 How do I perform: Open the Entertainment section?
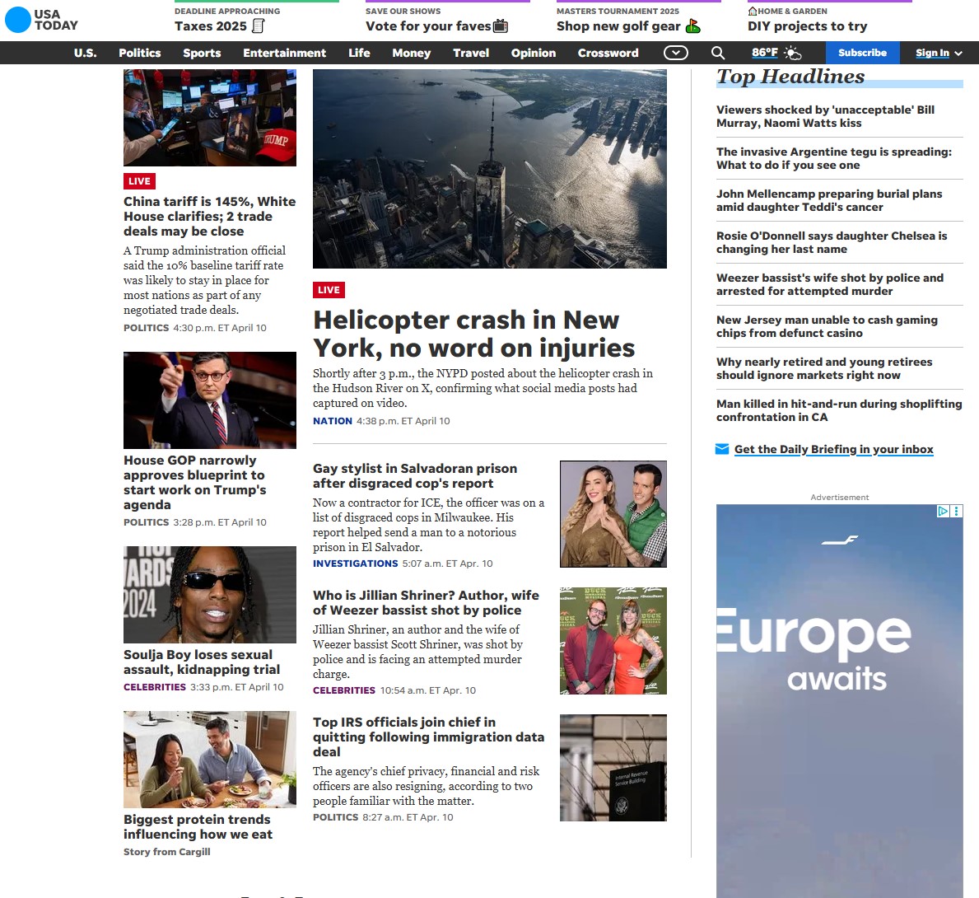(285, 53)
